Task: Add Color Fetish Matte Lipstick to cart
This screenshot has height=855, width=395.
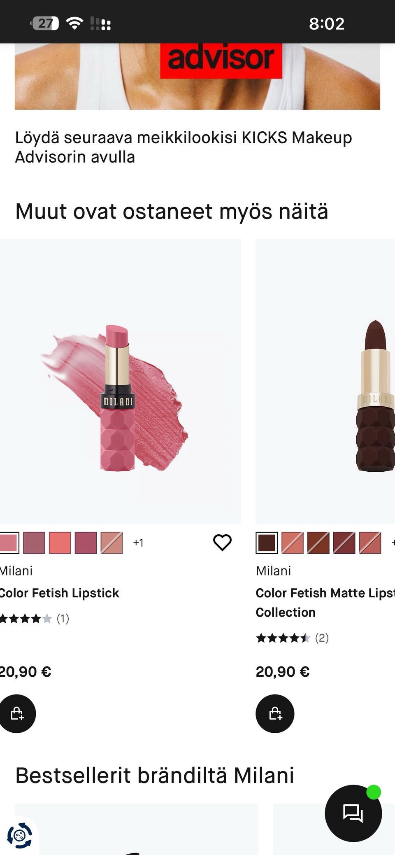Action: (275, 713)
